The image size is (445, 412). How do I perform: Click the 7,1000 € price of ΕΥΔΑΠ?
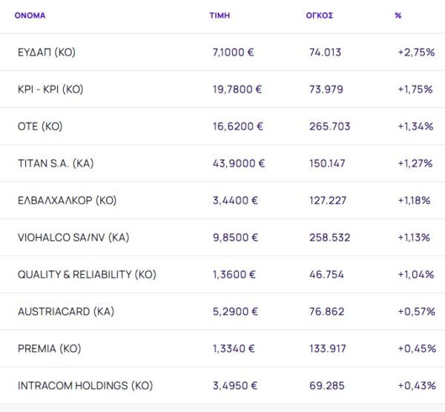coord(234,53)
